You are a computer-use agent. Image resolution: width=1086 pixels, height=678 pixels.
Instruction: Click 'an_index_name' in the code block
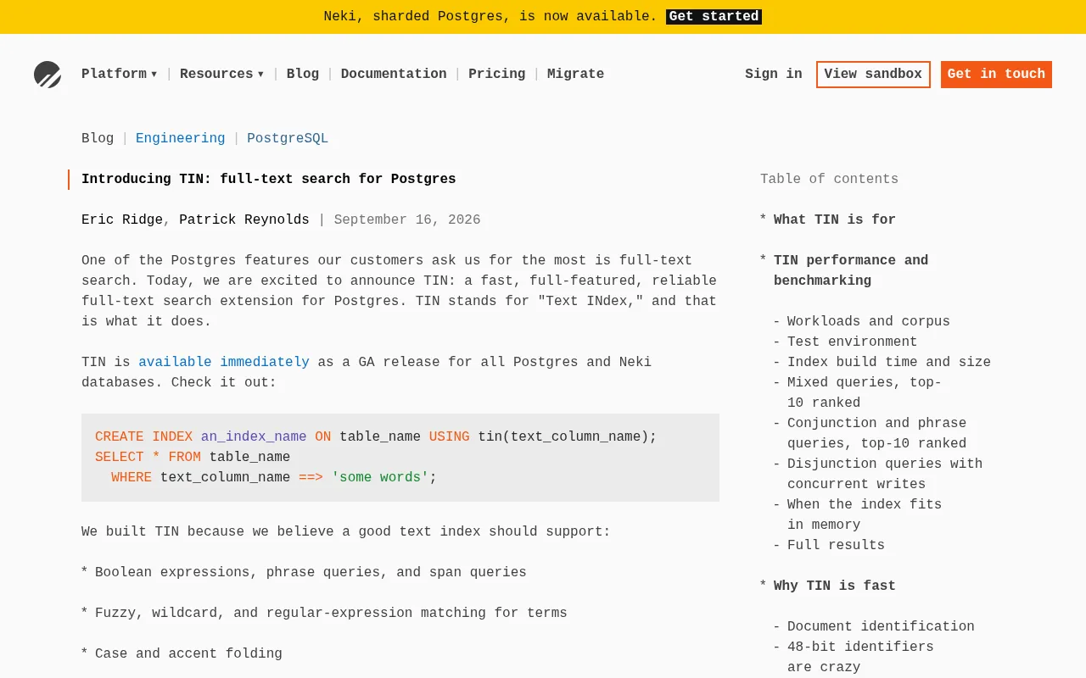pyautogui.click(x=254, y=436)
